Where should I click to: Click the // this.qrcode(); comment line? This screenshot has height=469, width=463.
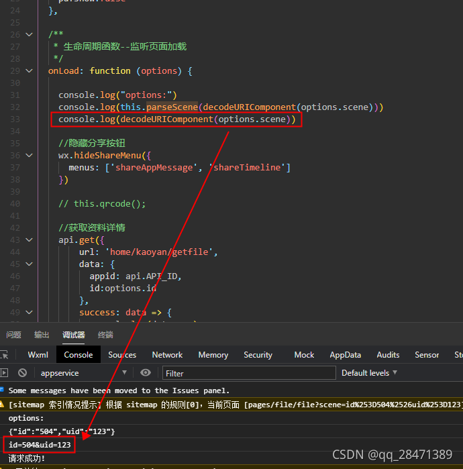[102, 204]
